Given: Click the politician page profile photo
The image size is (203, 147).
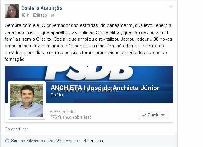Looking at the screenshot, I should (x=27, y=100).
